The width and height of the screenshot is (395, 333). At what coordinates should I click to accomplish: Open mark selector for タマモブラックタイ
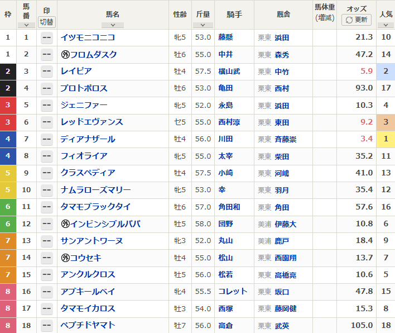point(47,207)
